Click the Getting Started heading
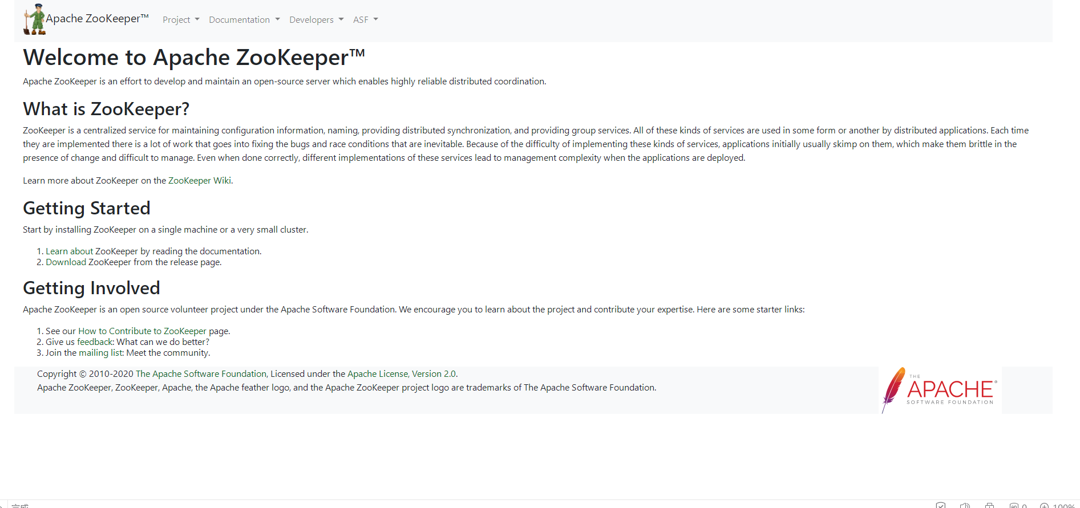This screenshot has width=1080, height=508. coord(87,208)
